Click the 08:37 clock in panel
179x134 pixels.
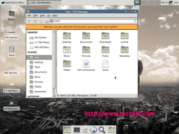164,2
